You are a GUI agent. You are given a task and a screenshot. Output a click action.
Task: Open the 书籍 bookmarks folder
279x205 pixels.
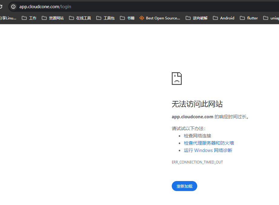click(x=127, y=18)
